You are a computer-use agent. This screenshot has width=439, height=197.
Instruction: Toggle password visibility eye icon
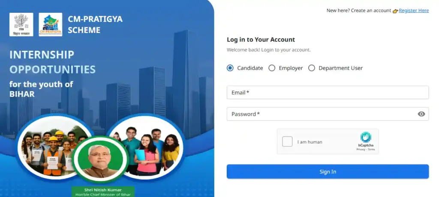(421, 114)
